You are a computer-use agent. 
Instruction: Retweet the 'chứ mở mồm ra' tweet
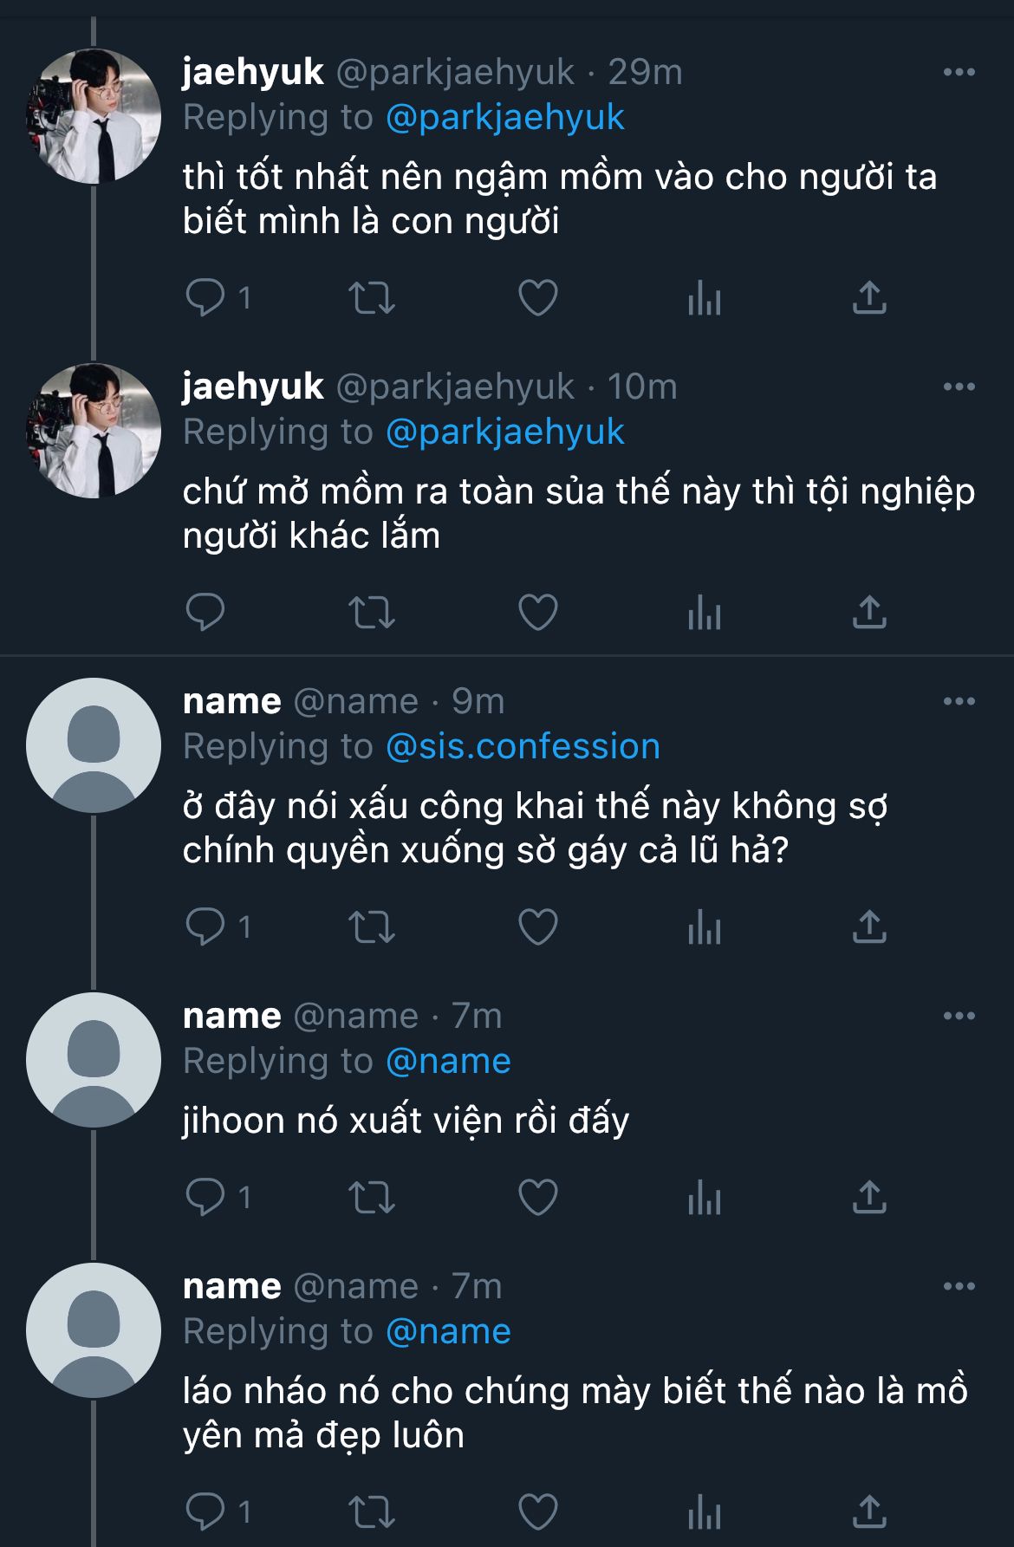(371, 613)
